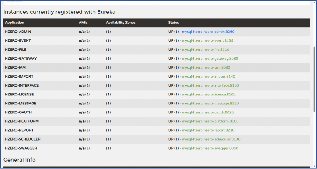Image resolution: width=317 pixels, height=169 pixels.
Task: Open the hzero-import:8140 instance link
Action: [x=208, y=76]
